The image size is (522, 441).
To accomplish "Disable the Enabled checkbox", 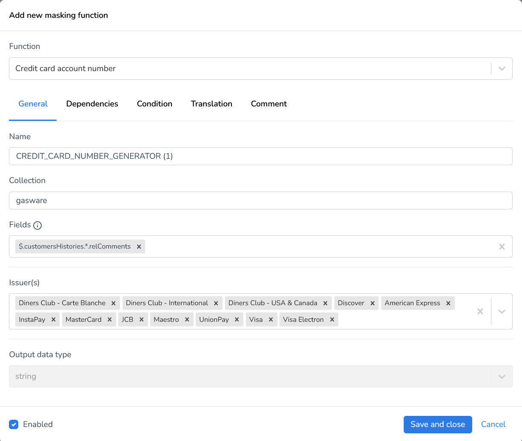I will (x=14, y=424).
